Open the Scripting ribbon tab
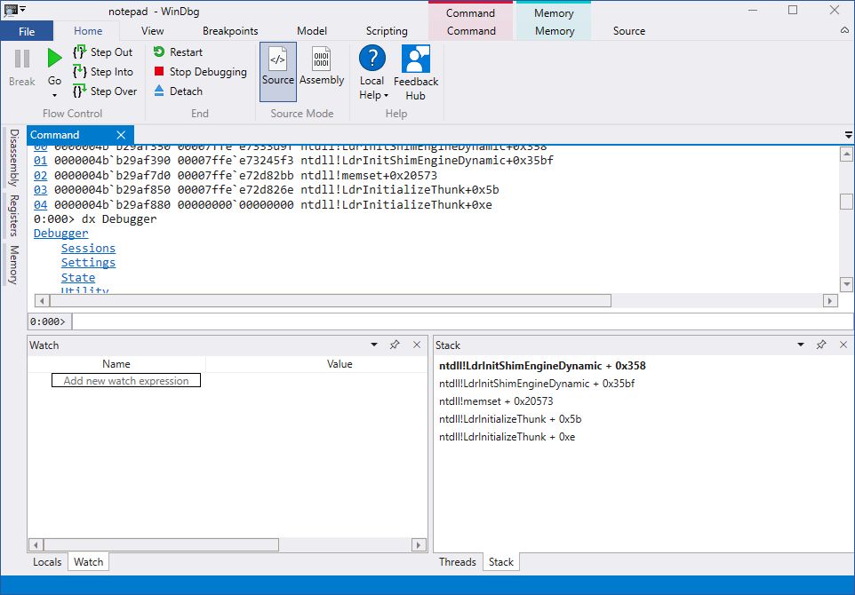This screenshot has height=595, width=855. point(387,30)
